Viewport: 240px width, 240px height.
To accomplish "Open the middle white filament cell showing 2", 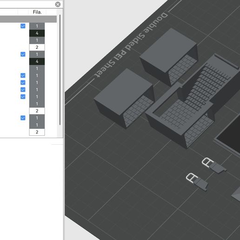I will [x=37, y=111].
